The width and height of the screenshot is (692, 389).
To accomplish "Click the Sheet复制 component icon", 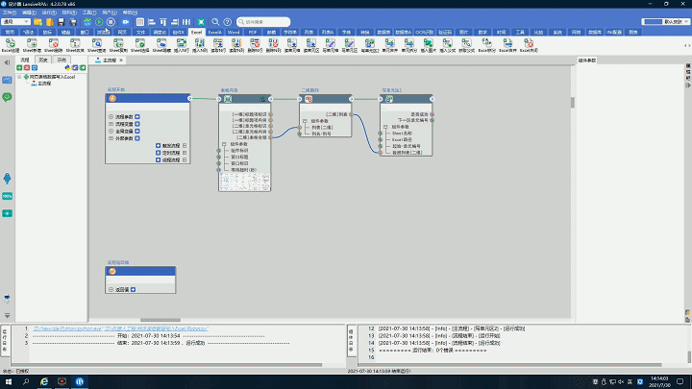I will [118, 45].
